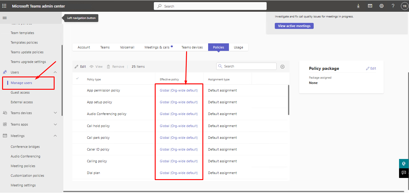Open Global policy link for Dial plan
This screenshot has height=193, width=409.
(179, 173)
